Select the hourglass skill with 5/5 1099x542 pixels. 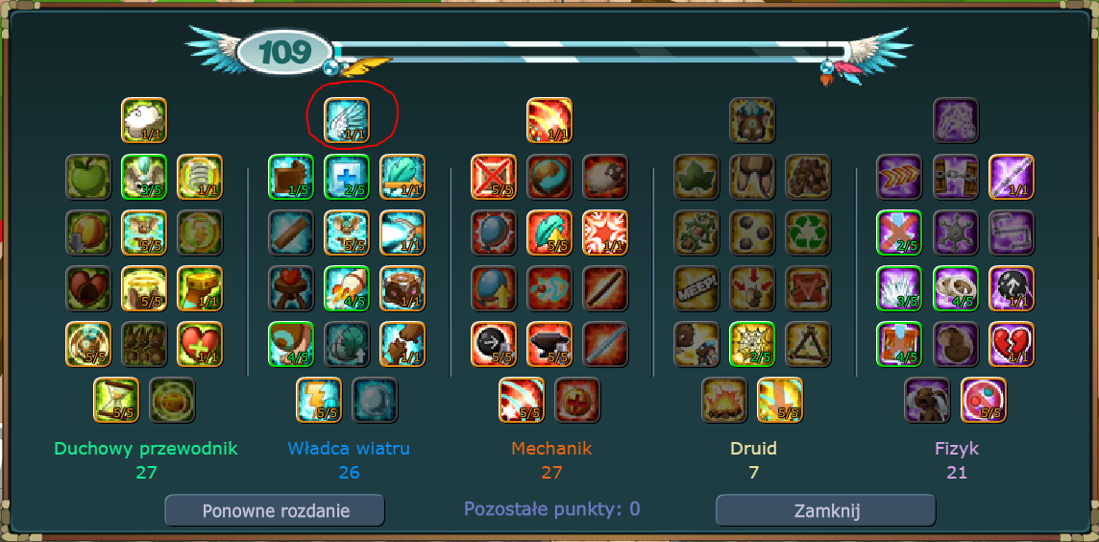[x=116, y=400]
